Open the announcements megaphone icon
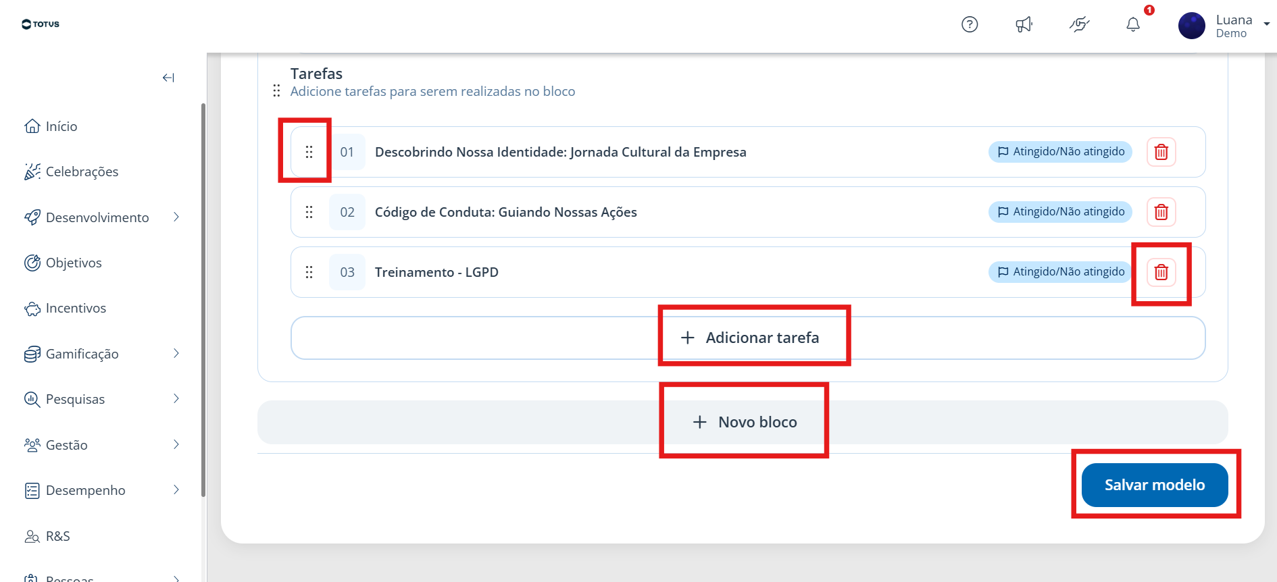 click(1024, 24)
